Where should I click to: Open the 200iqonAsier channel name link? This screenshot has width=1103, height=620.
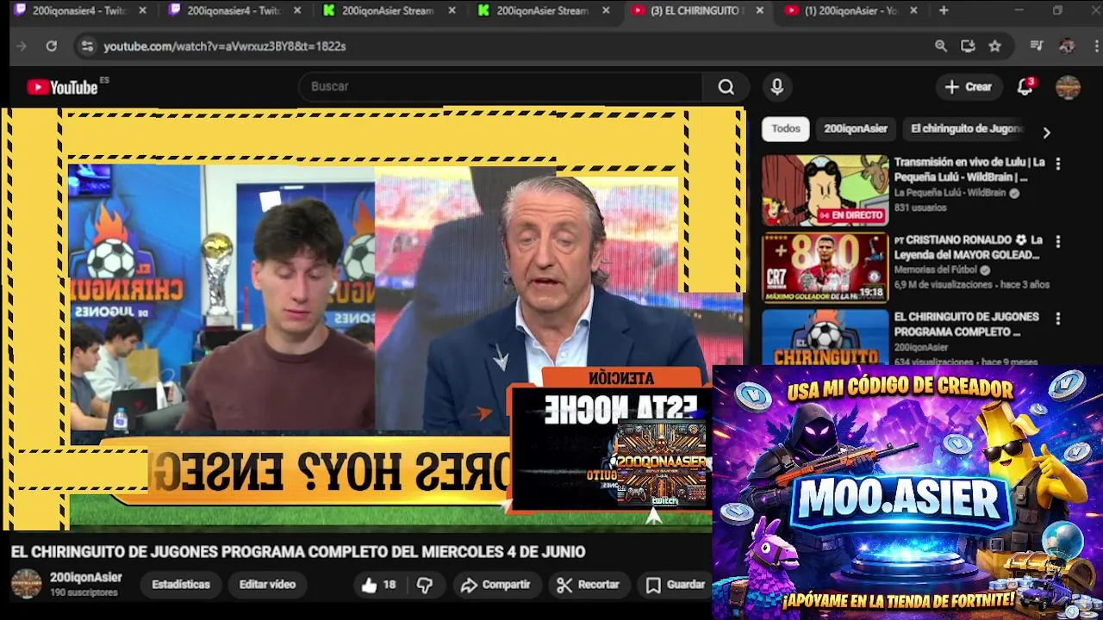click(x=85, y=578)
